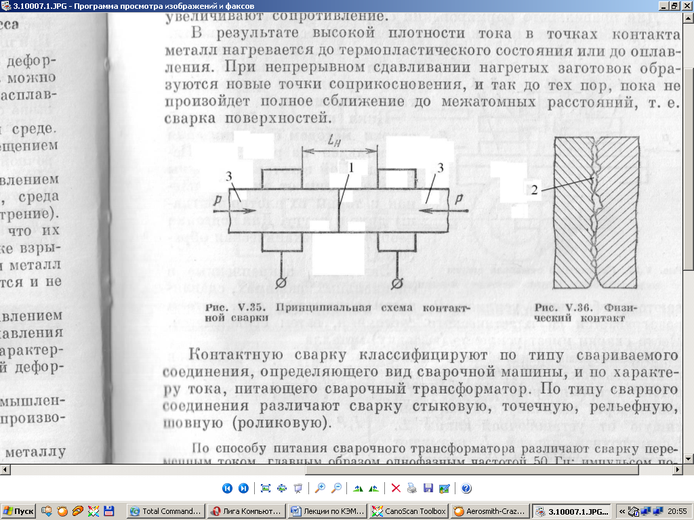Click the caption 'Рис. V.35.' in the image
This screenshot has height=520, width=694.
coord(235,308)
